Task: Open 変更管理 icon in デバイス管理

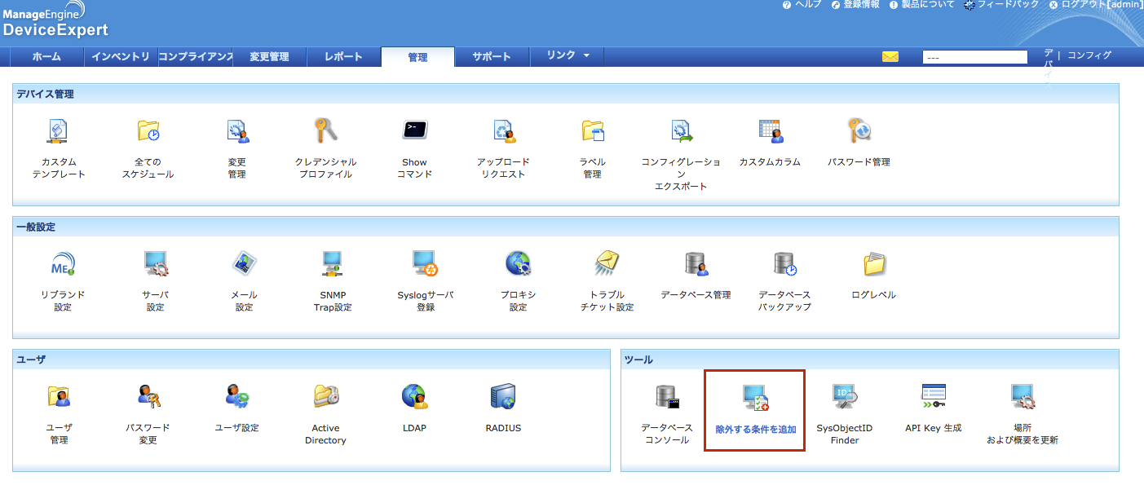Action: coord(237,131)
